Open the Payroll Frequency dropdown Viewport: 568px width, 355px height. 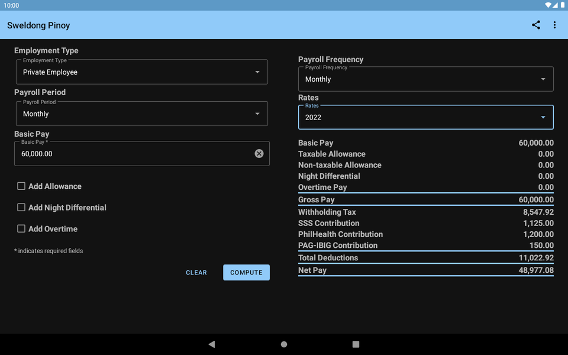pos(425,79)
